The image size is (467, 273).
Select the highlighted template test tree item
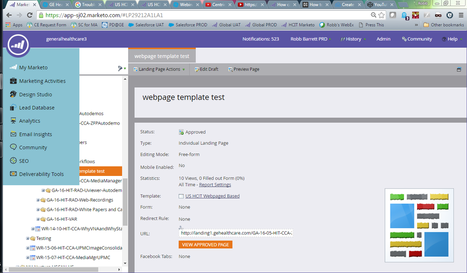pyautogui.click(x=101, y=171)
